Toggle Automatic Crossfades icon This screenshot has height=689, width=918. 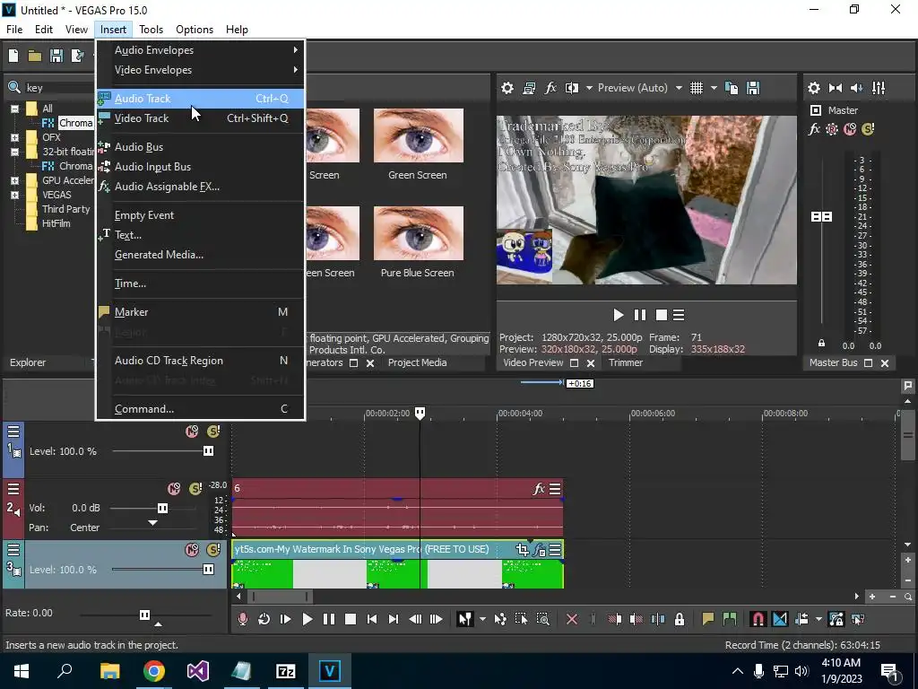click(780, 619)
